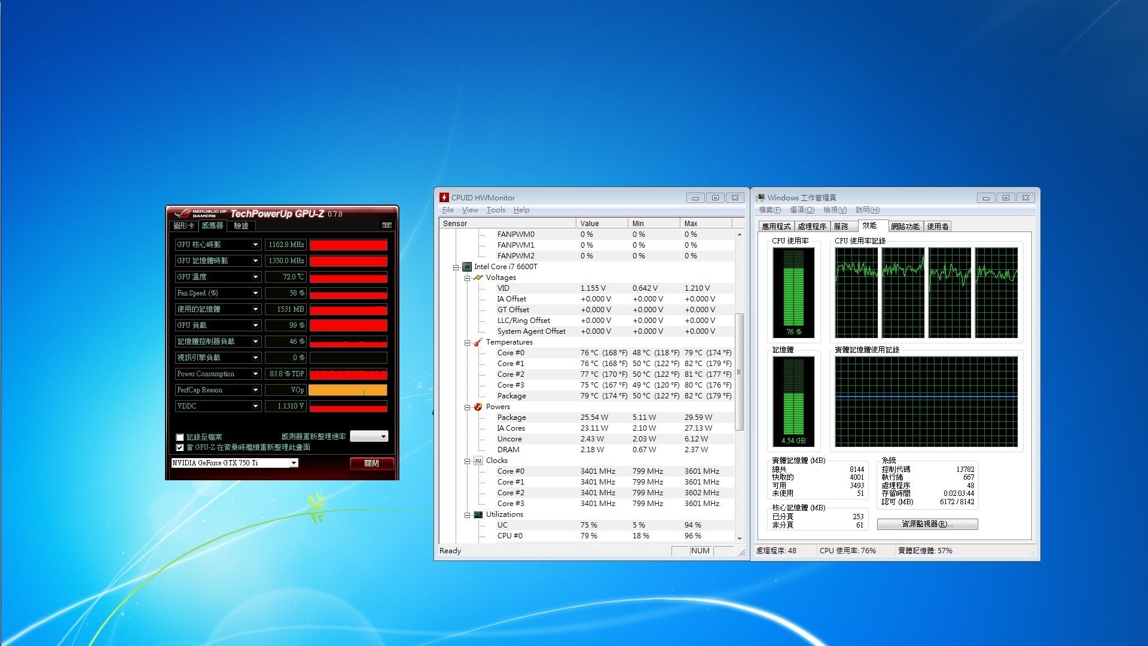Screen dimensions: 1148x646
Task: Collapse the Intel Core i7 6600T node
Action: coord(456,267)
